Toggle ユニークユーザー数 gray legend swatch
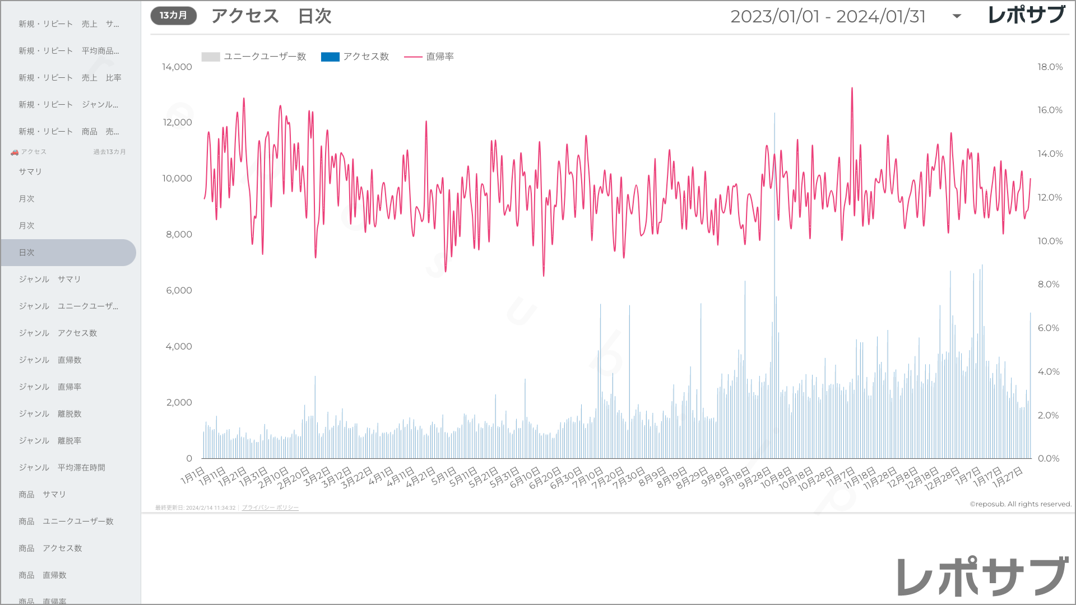This screenshot has height=605, width=1076. pos(210,57)
